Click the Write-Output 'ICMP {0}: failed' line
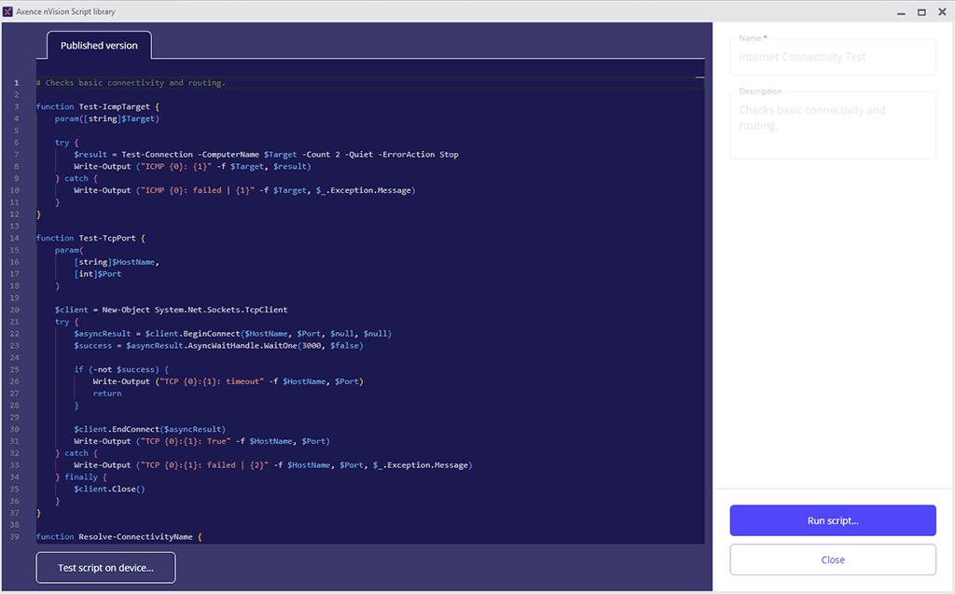Screen dimensions: 955x594 point(244,190)
